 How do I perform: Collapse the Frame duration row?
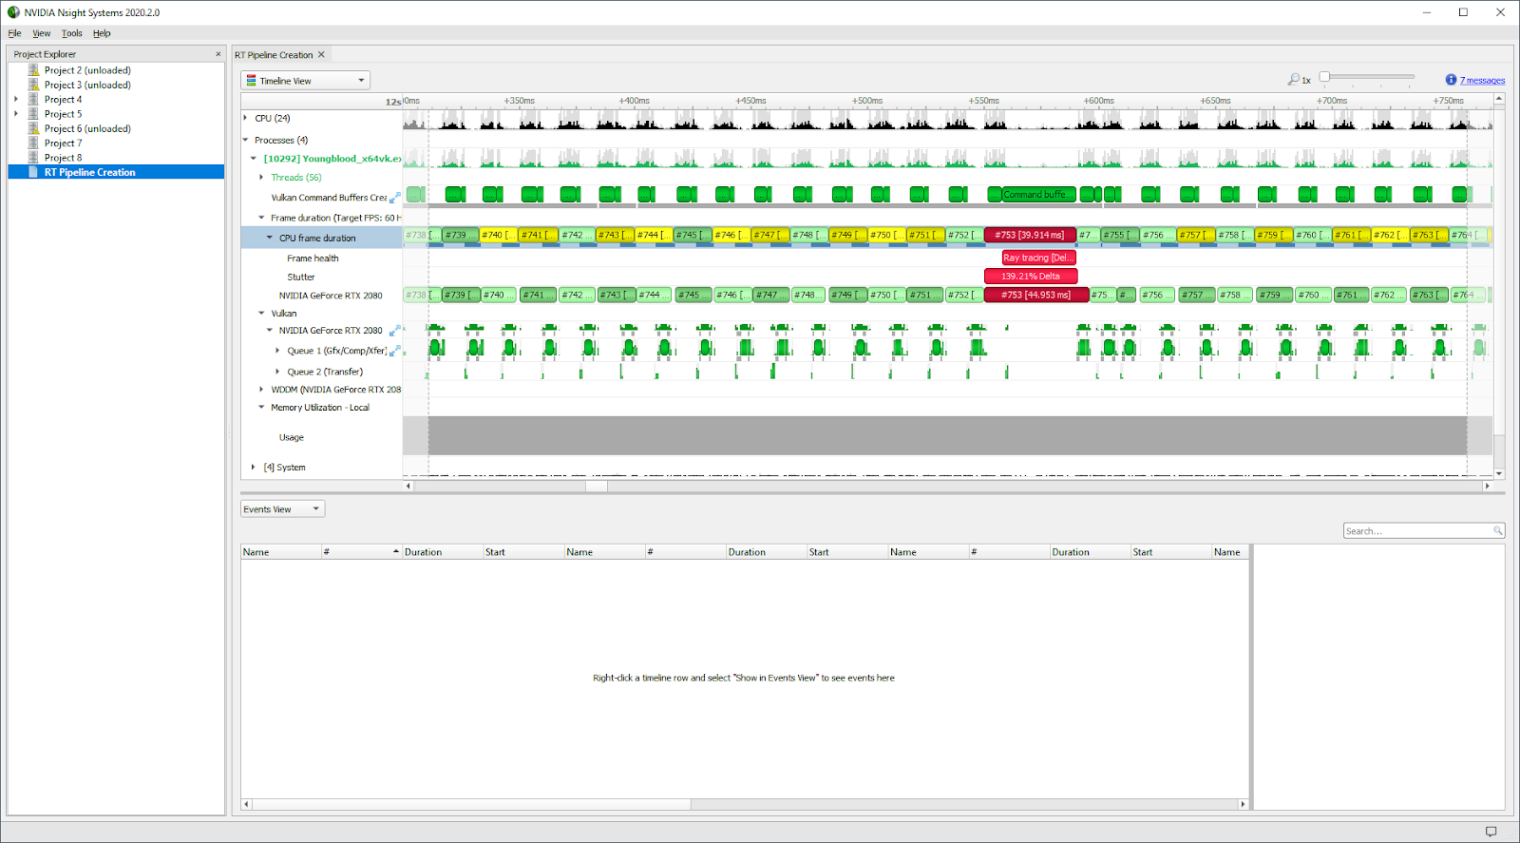(261, 218)
